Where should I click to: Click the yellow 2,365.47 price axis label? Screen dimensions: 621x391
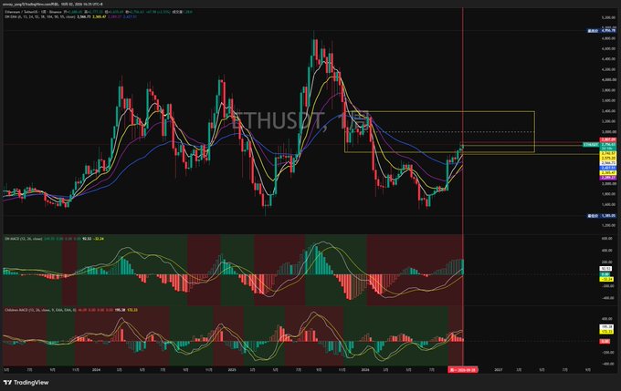pyautogui.click(x=608, y=173)
